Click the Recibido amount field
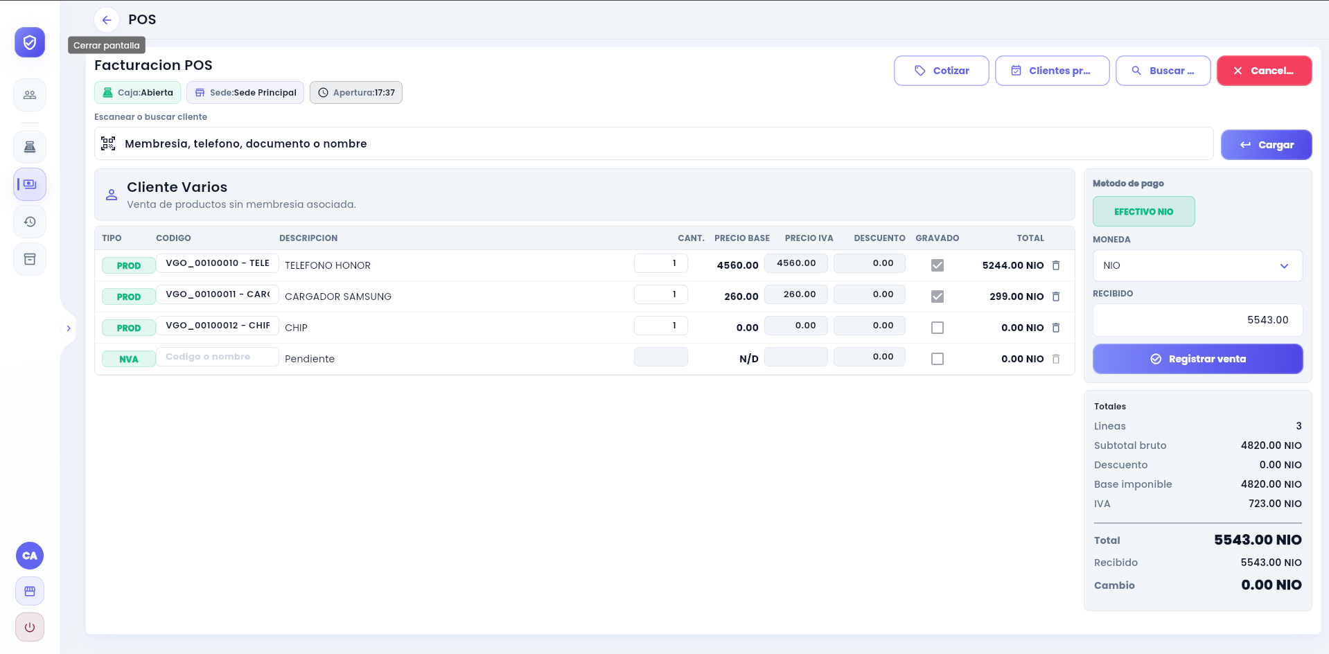The width and height of the screenshot is (1329, 654). (1198, 320)
